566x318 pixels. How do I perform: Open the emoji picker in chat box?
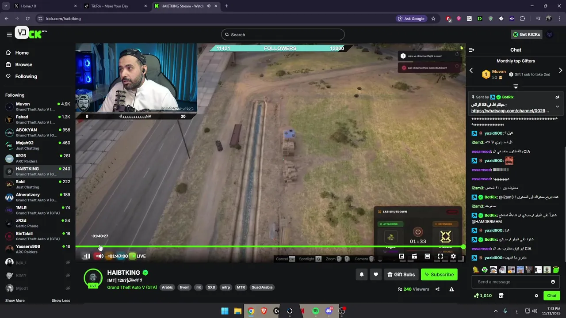click(553, 282)
